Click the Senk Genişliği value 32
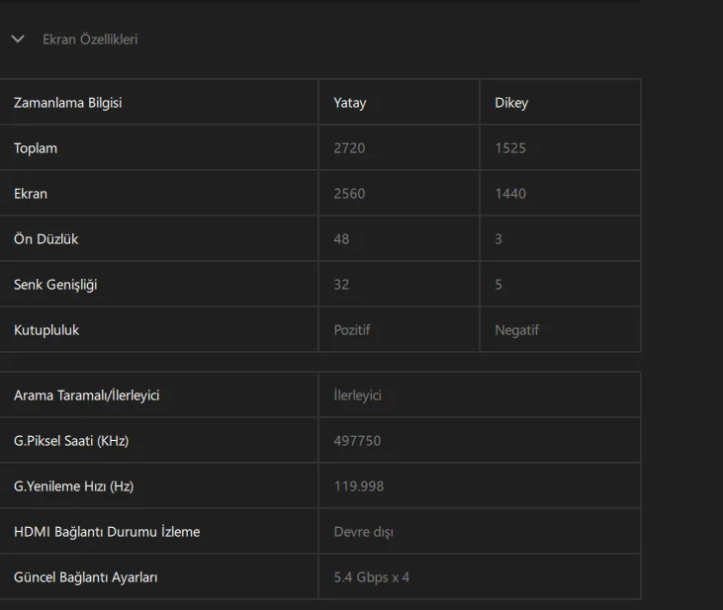This screenshot has width=723, height=610. pyautogui.click(x=341, y=285)
